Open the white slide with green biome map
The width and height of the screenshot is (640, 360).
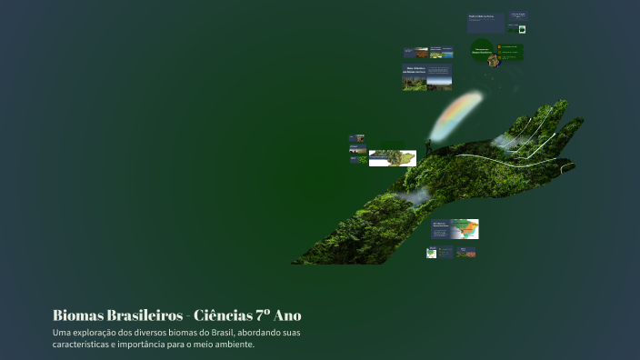(x=393, y=158)
